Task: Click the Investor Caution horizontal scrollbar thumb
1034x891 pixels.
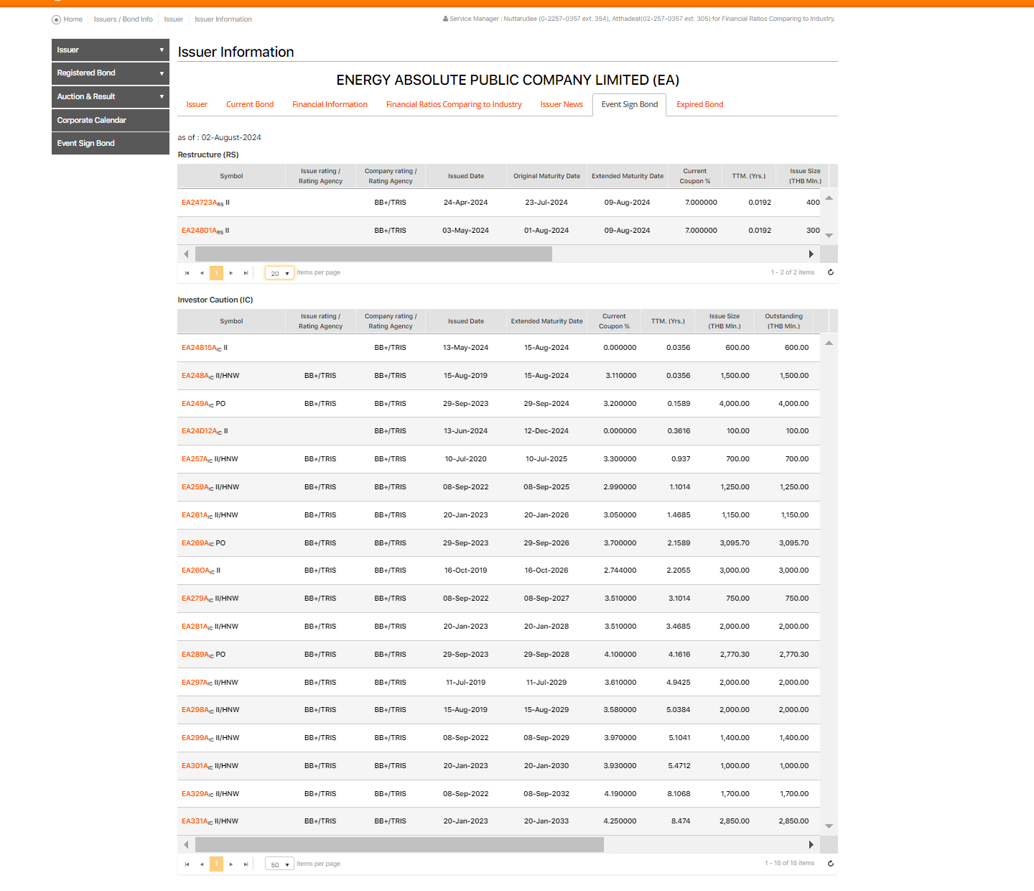Action: [399, 845]
